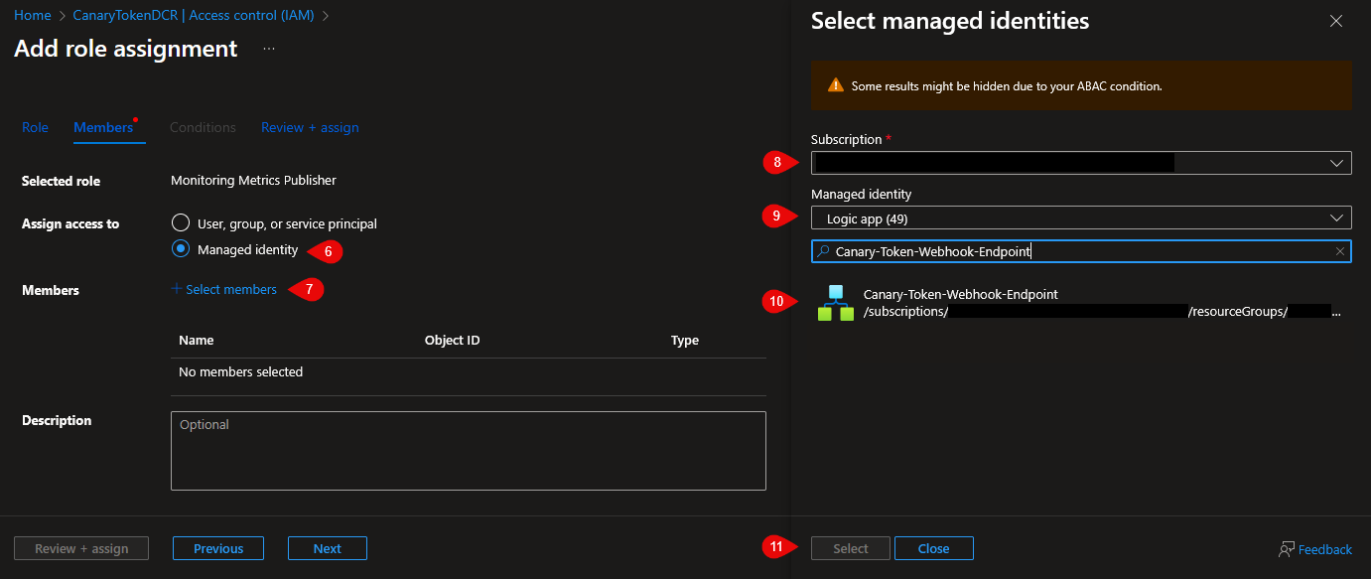
Task: Open the ellipsis menu beside Add role assignment
Action: [270, 49]
